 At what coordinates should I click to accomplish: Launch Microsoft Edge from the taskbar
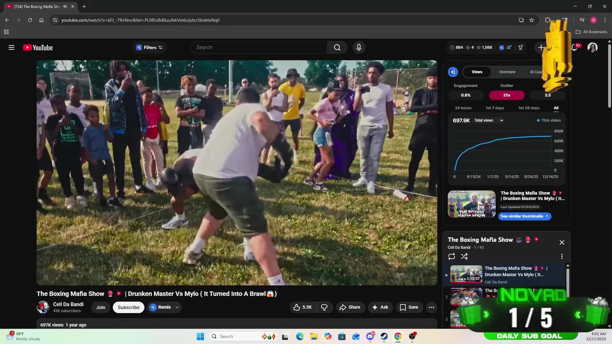pos(300,336)
